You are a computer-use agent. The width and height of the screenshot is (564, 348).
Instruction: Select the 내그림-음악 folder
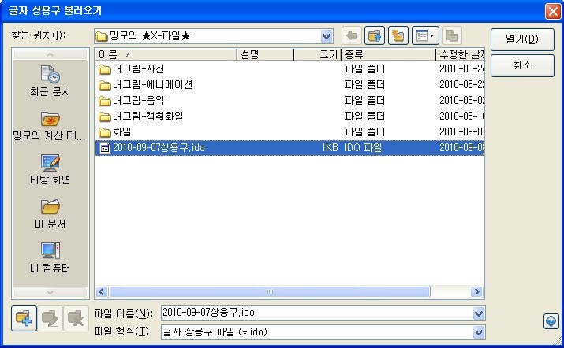click(x=139, y=100)
